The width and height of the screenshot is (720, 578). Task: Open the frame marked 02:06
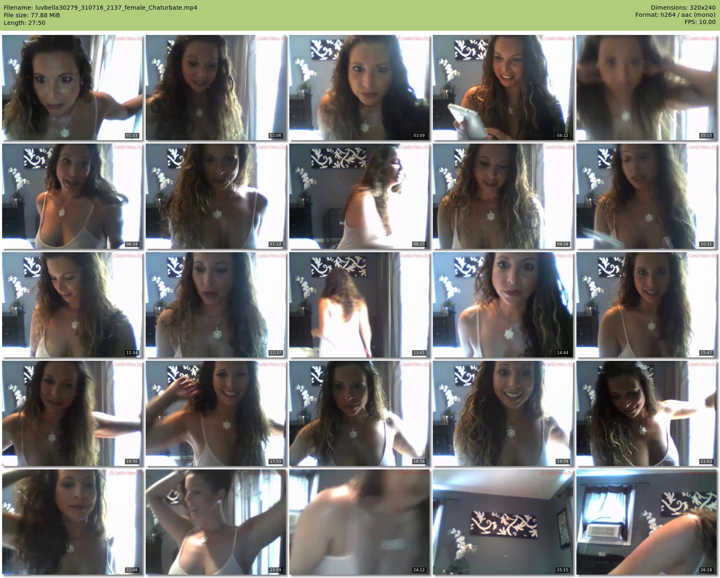(x=216, y=88)
